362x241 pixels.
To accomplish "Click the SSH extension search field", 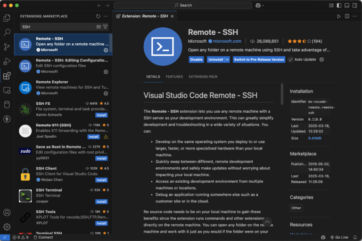I will pos(57,27).
